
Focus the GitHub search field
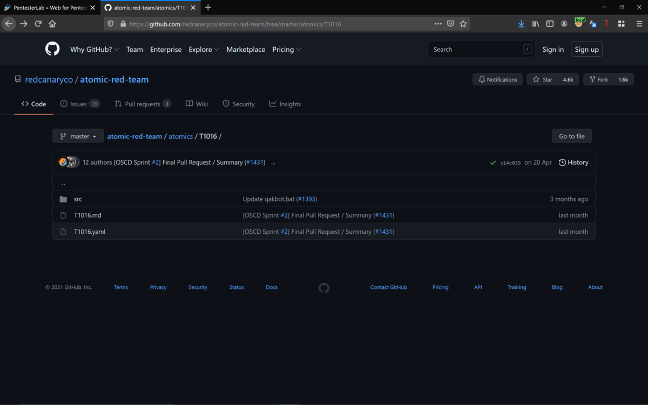[x=482, y=49]
